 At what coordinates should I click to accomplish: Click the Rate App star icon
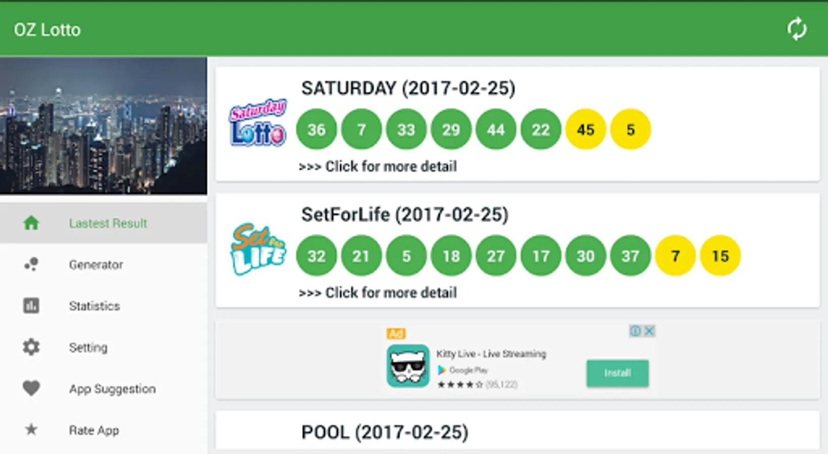click(31, 430)
